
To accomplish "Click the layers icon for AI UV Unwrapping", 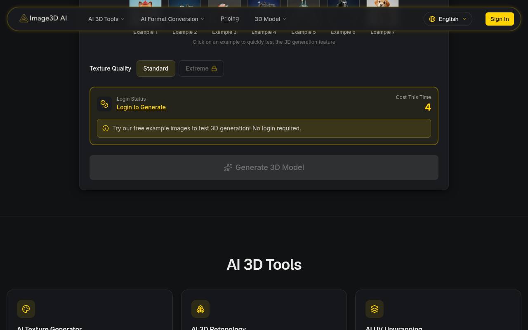I will click(375, 309).
